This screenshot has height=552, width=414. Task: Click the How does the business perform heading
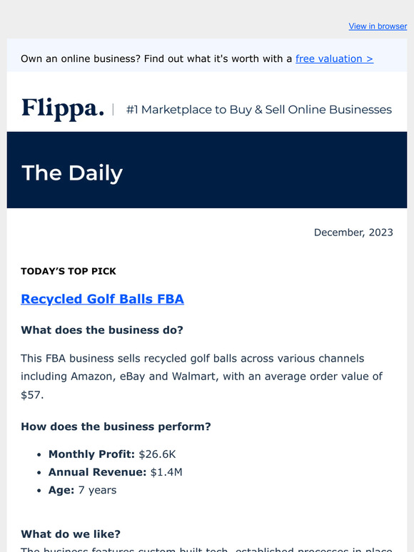pyautogui.click(x=116, y=426)
